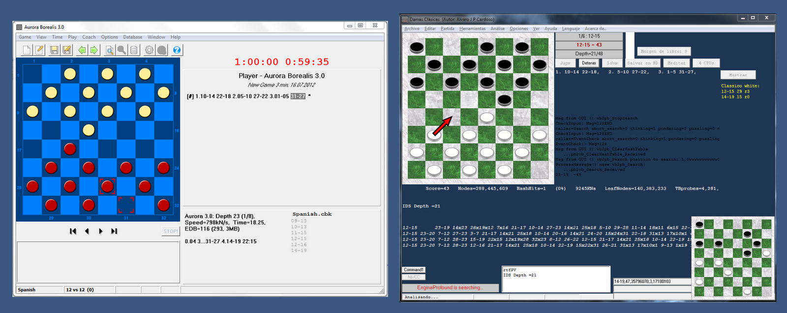787x313 pixels.
Task: Open the Lenguaje menu in Damas Clásicas
Action: coord(571,28)
